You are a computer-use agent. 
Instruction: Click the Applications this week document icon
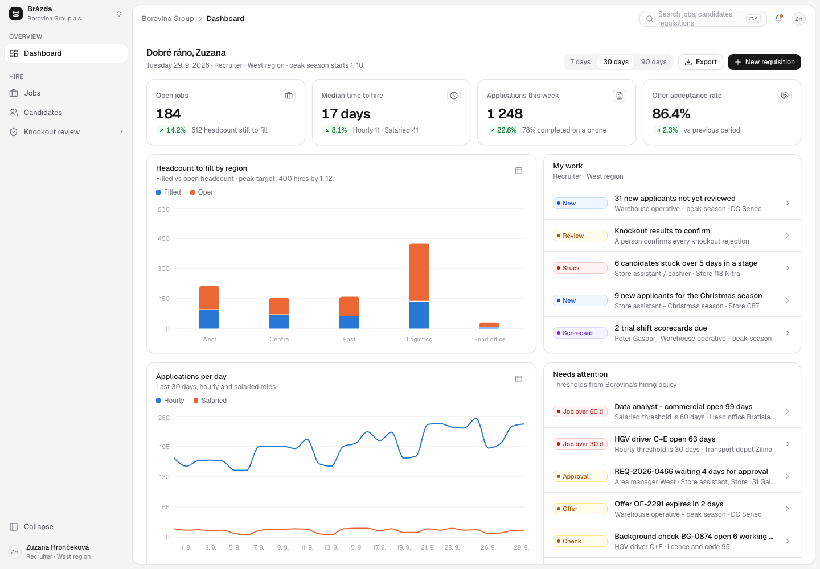click(x=620, y=96)
